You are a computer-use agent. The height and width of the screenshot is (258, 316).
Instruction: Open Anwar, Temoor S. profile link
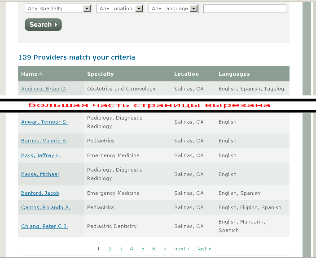coord(44,122)
